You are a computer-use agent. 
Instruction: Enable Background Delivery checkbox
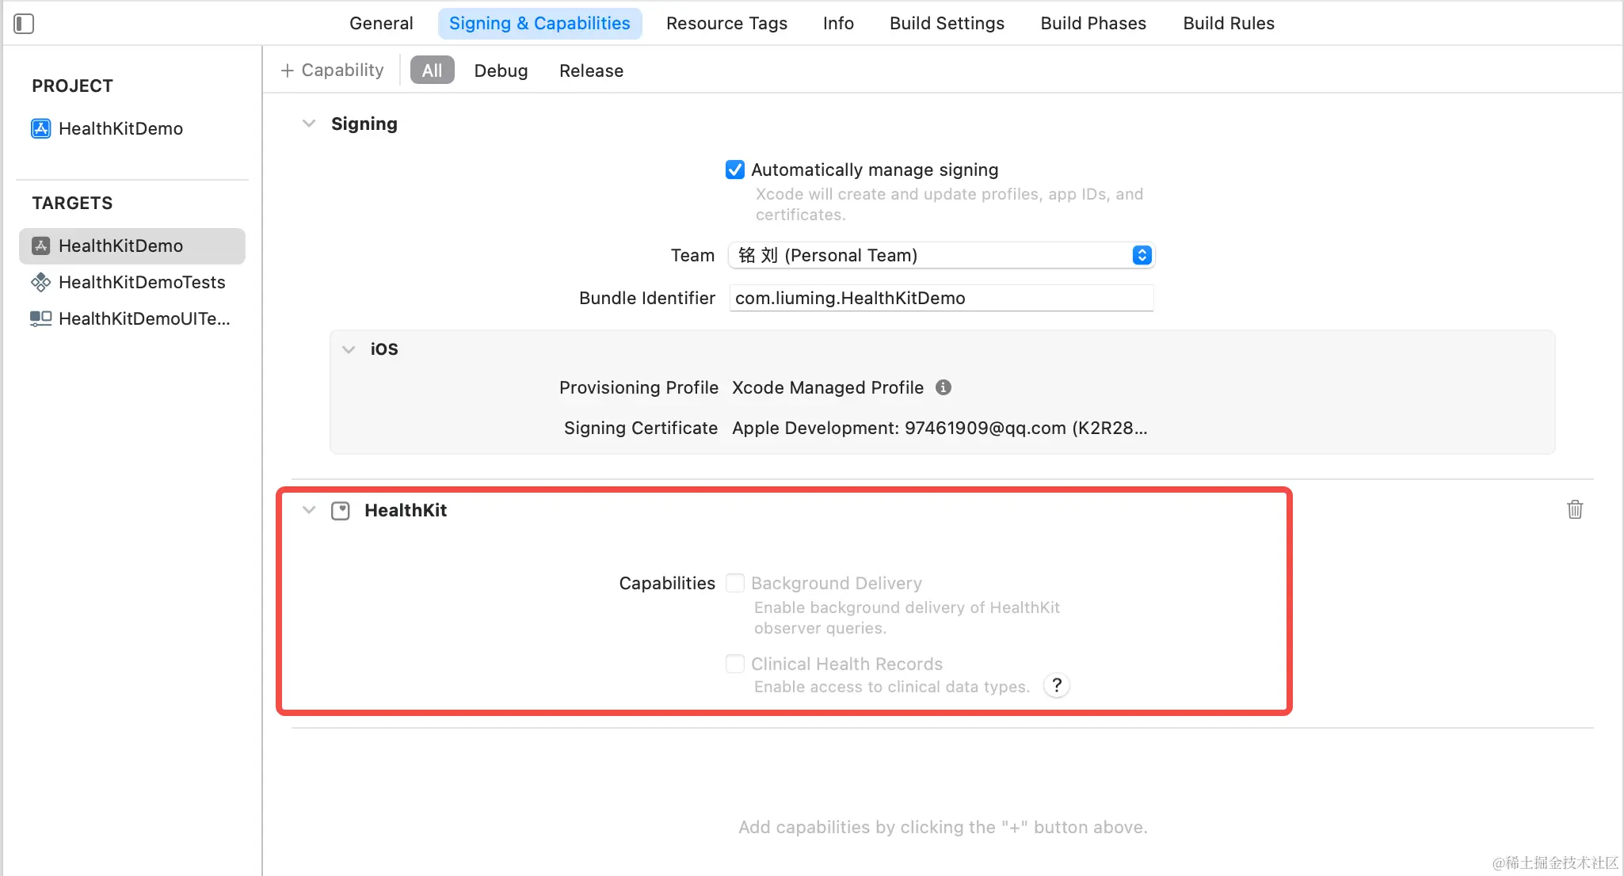tap(735, 583)
